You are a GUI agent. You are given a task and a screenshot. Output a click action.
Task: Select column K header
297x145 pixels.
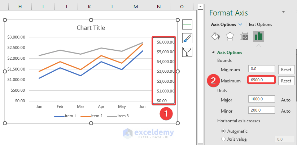(x=89, y=6)
